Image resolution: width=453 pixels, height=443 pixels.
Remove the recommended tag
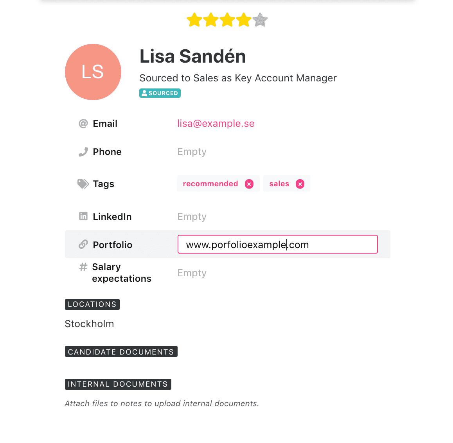pos(249,184)
